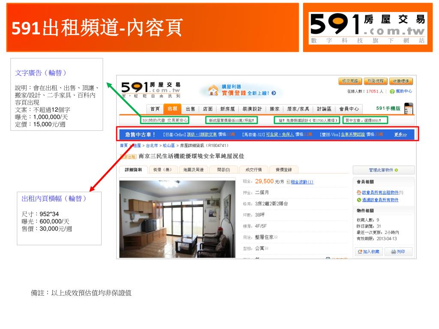Open the 頂級・0頭款交車 banner link

pos(201,135)
